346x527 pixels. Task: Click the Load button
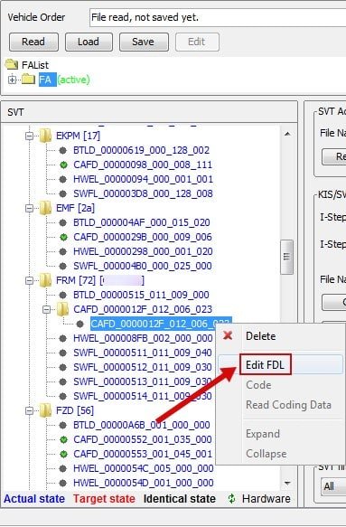89,42
